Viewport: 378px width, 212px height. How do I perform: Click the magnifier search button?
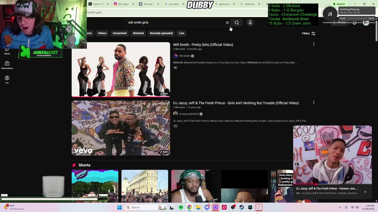[237, 23]
